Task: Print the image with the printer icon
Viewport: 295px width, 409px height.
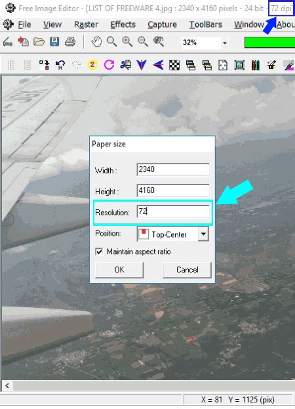Action: coord(70,42)
